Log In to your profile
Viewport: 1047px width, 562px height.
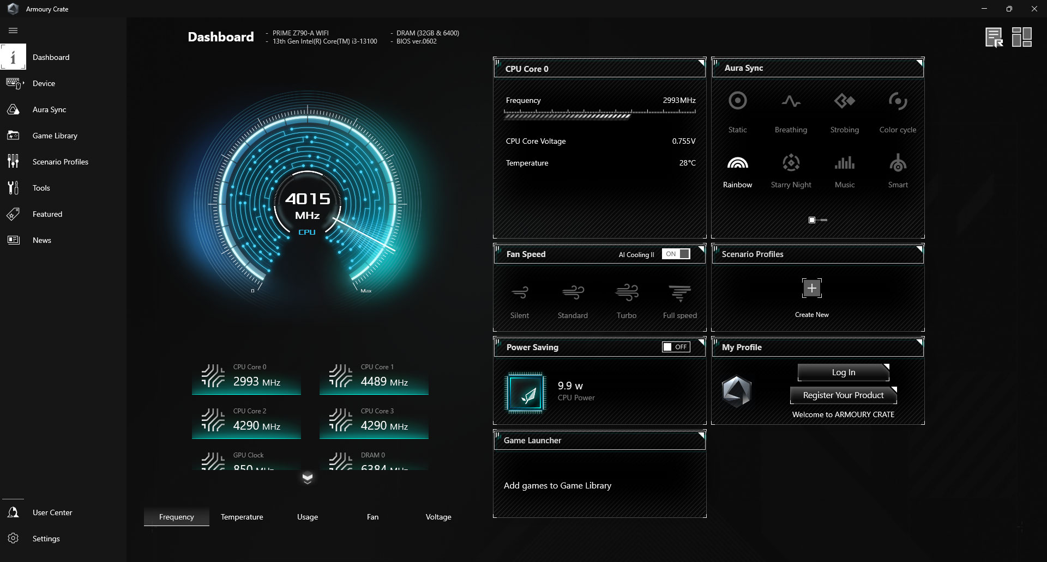point(843,372)
